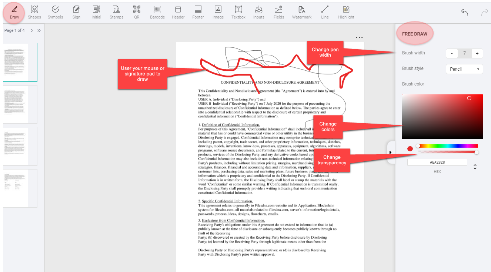Add a Watermark
The image size is (491, 272).
(x=302, y=12)
